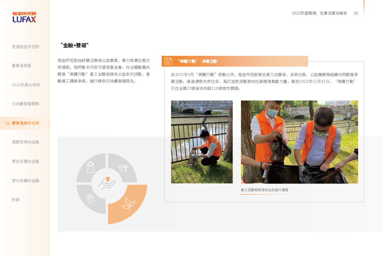Viewport: 383px width, 256px height.
Task: Click the bar chart growth arrow icon
Action: point(90,199)
